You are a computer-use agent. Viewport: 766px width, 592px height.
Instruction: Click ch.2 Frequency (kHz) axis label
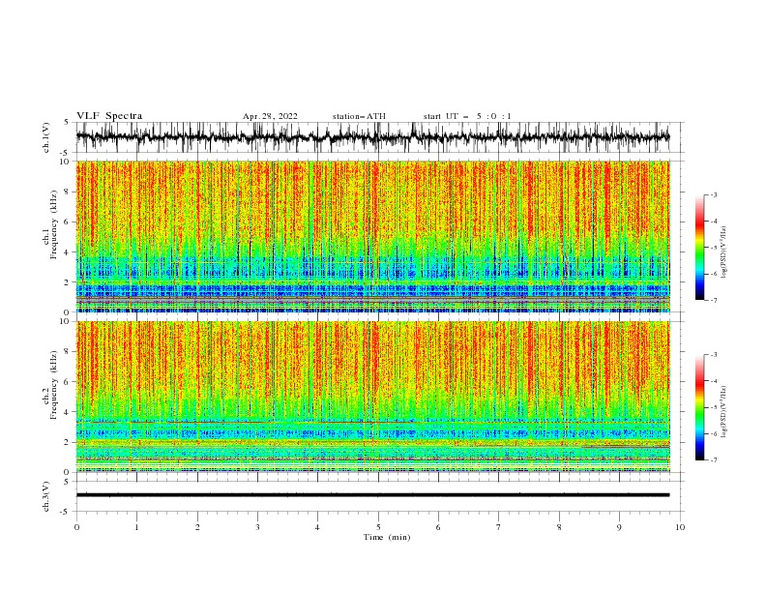pyautogui.click(x=50, y=385)
